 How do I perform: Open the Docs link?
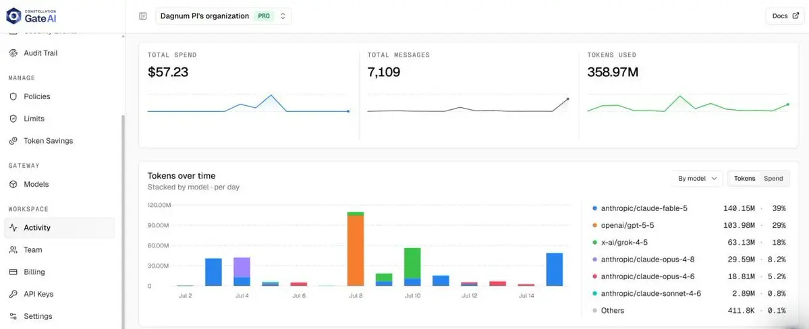[x=785, y=16]
